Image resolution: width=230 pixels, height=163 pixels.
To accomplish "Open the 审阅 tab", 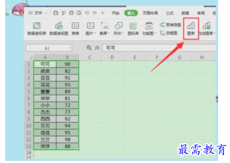I will click(x=201, y=13).
